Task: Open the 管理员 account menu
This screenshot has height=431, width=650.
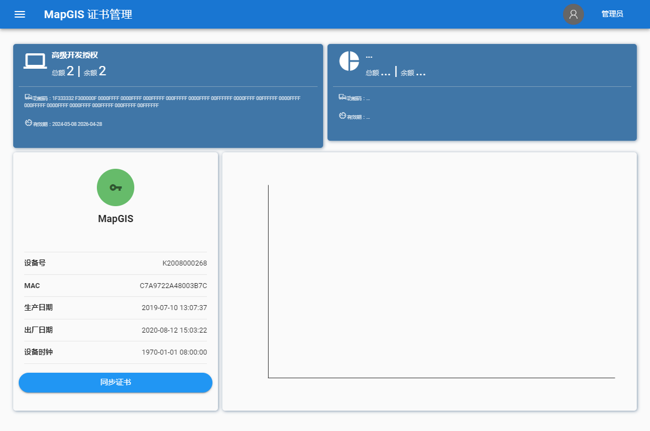Action: click(x=612, y=14)
